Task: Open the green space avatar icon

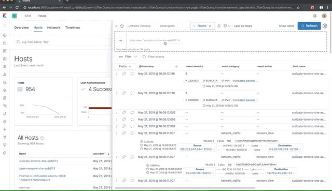Action: [15, 16]
